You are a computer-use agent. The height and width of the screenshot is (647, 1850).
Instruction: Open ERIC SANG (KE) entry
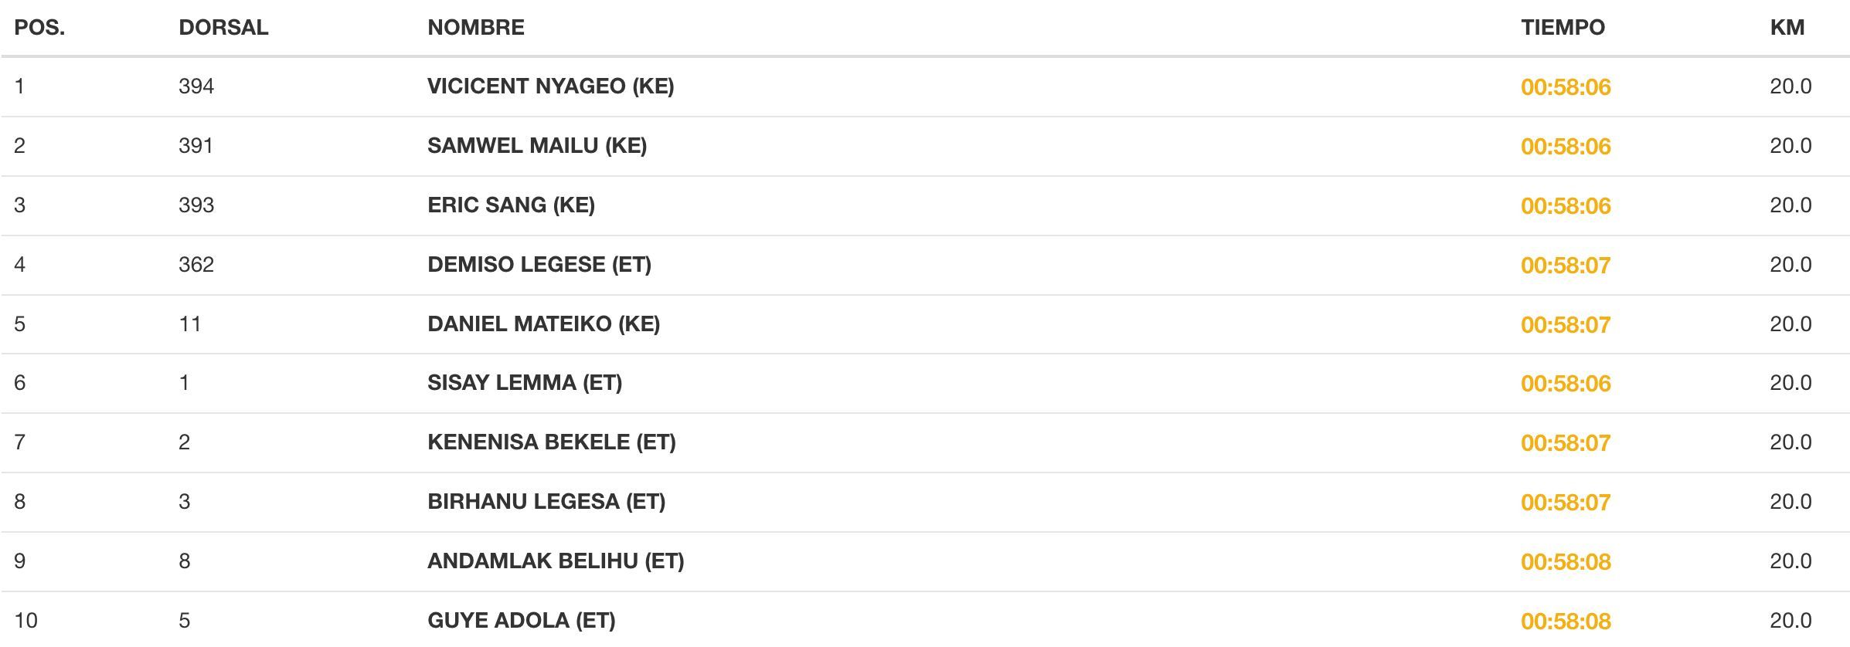pos(511,205)
